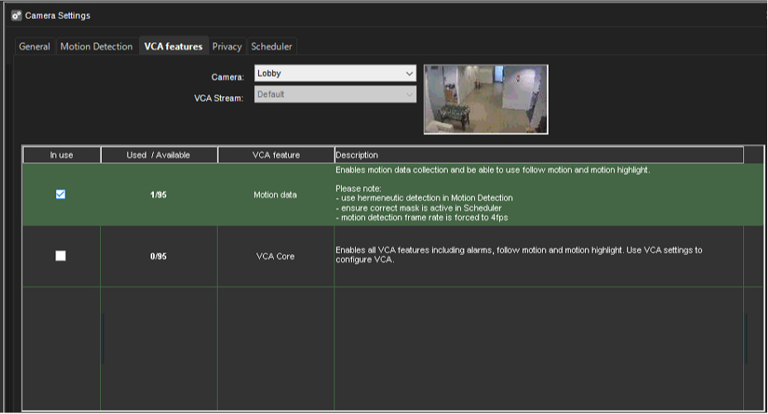Select the VCA features tab
The image size is (768, 414).
pyautogui.click(x=173, y=47)
